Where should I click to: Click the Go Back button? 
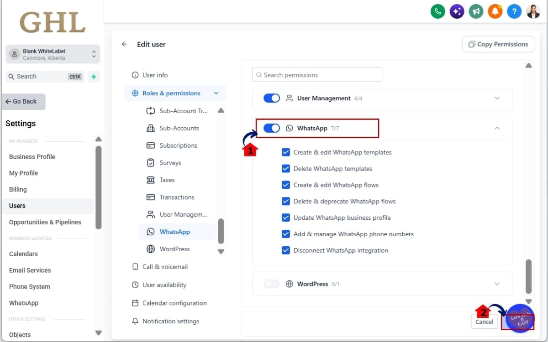pos(24,102)
